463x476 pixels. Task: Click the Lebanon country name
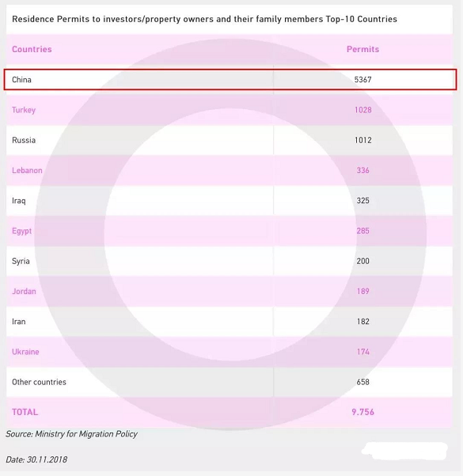coord(27,170)
